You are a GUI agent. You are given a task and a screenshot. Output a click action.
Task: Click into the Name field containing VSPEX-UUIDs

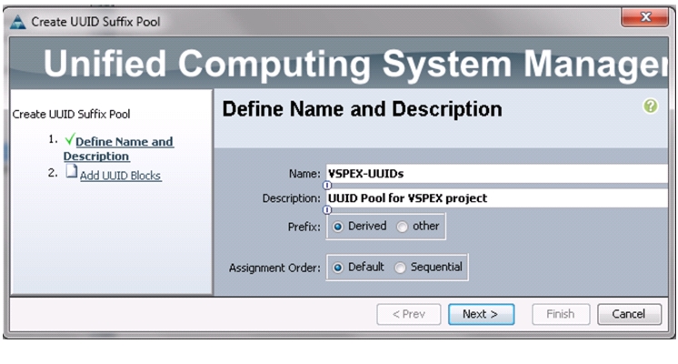(x=497, y=174)
